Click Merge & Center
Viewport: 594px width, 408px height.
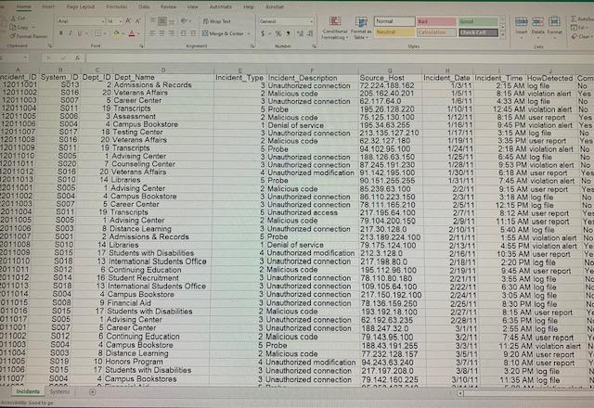point(223,33)
